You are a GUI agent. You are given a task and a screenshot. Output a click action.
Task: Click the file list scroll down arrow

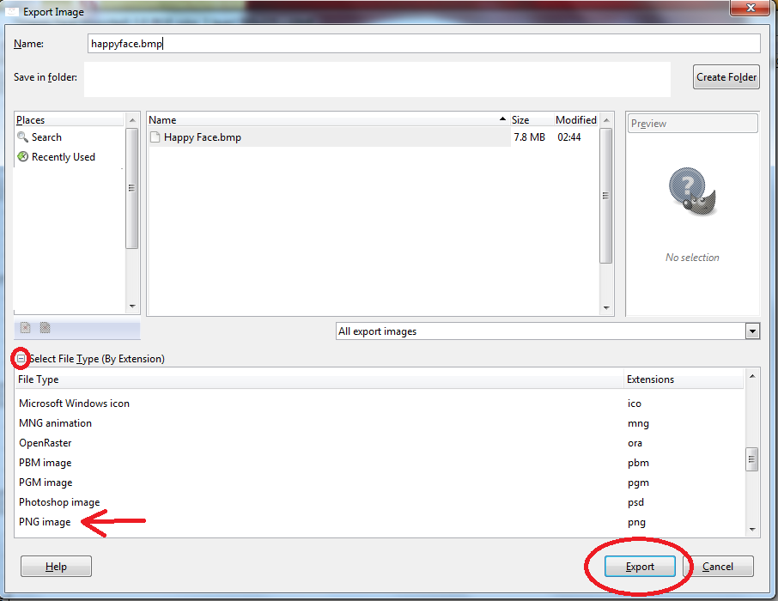(606, 307)
